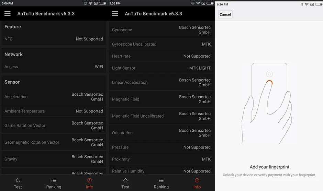Tap Ranking list icon in left screen
The width and height of the screenshot is (323, 191).
tap(54, 180)
